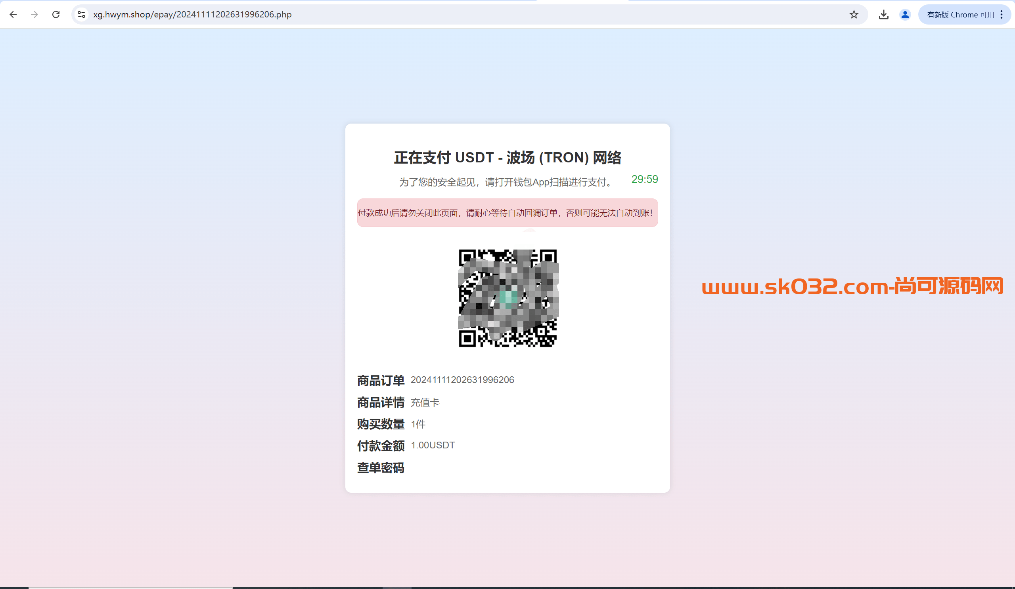Click the 1件 quantity value
This screenshot has height=589, width=1015.
pyautogui.click(x=418, y=424)
